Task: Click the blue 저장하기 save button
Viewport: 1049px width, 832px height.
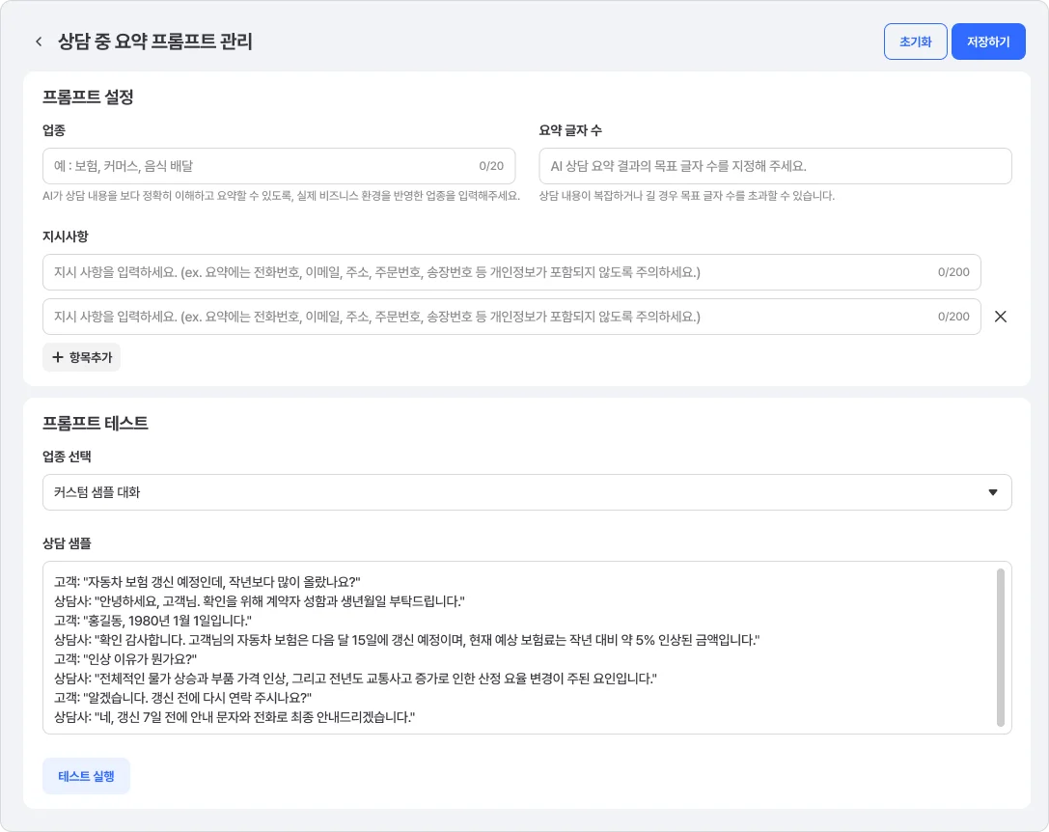Action: (x=988, y=42)
